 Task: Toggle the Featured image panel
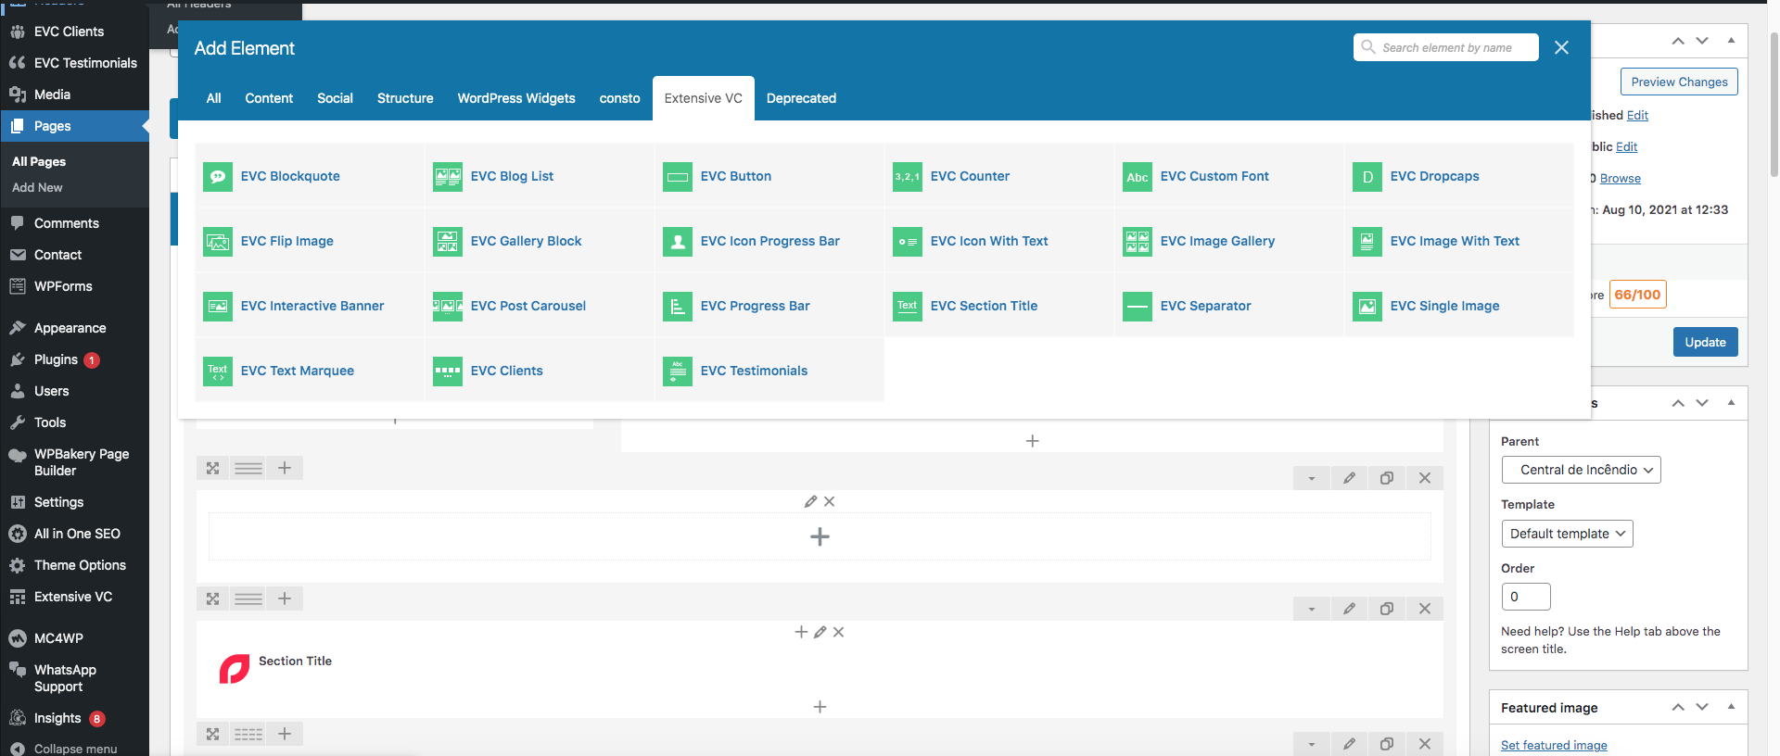pyautogui.click(x=1731, y=707)
